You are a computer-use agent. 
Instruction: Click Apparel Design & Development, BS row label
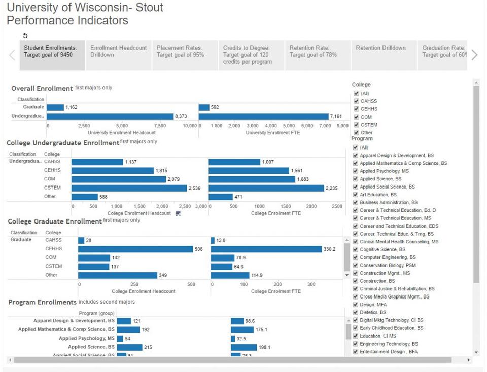(74, 321)
